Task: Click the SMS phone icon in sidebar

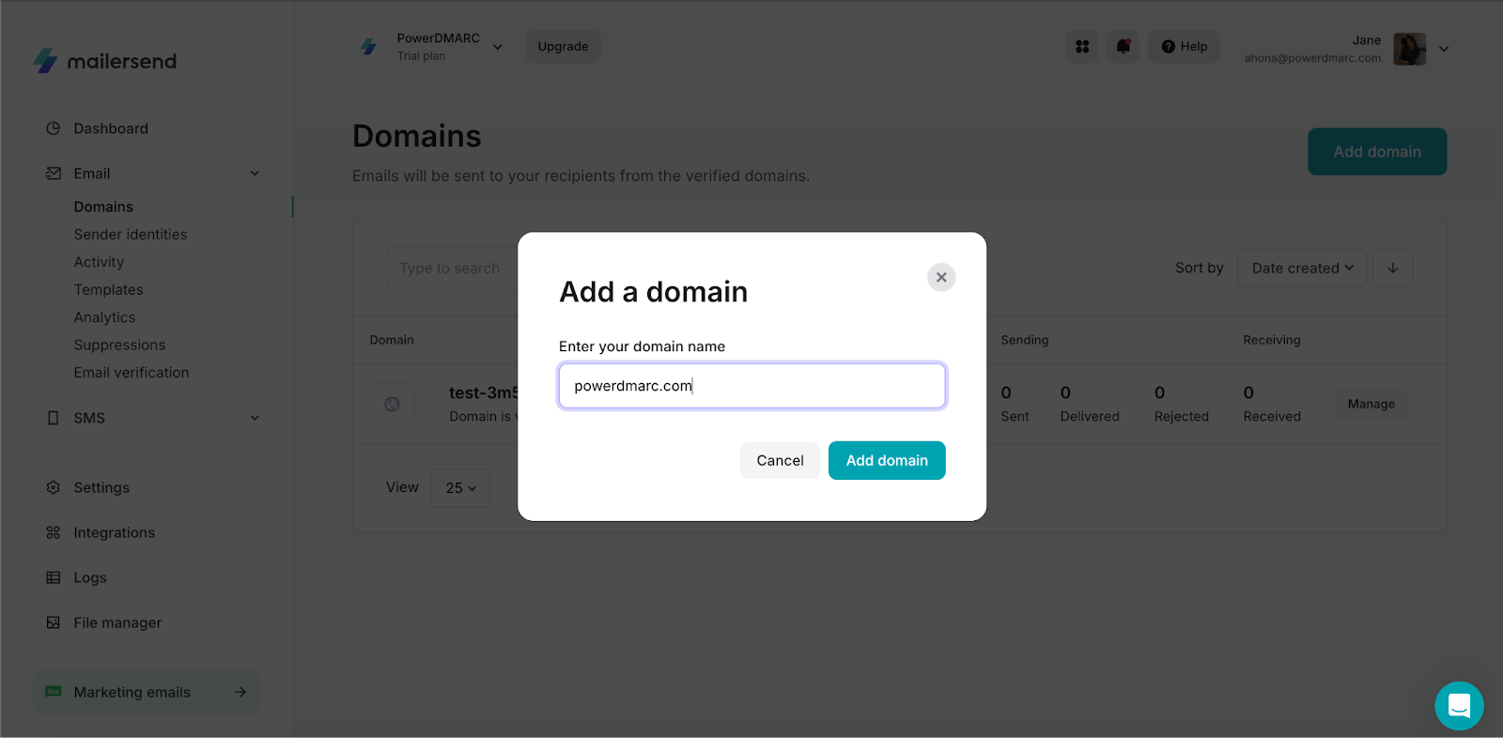Action: tap(54, 418)
